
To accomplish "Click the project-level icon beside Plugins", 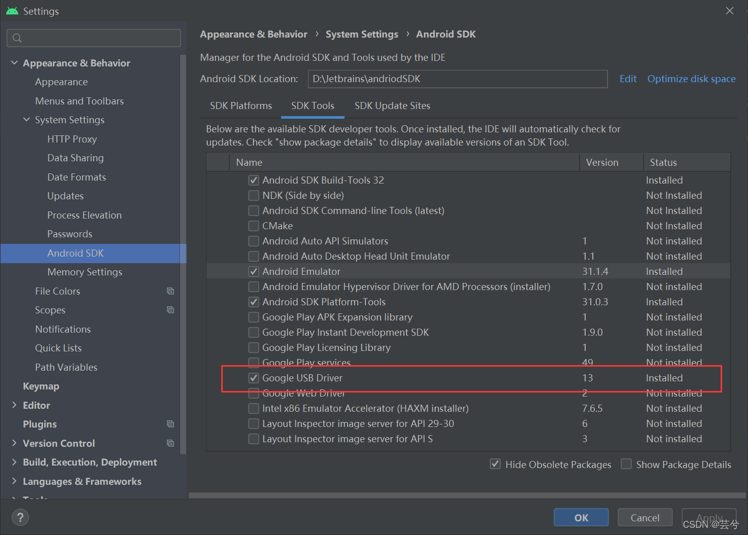I will pyautogui.click(x=171, y=424).
